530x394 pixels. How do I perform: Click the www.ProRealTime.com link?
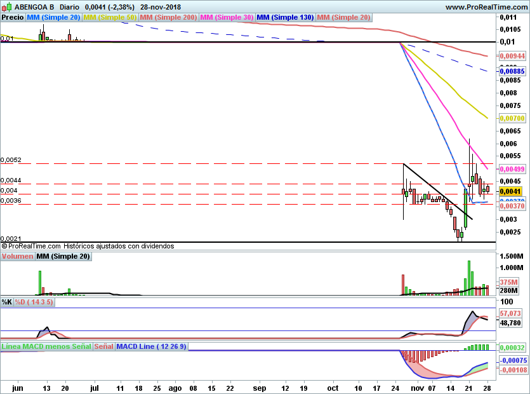[487, 7]
